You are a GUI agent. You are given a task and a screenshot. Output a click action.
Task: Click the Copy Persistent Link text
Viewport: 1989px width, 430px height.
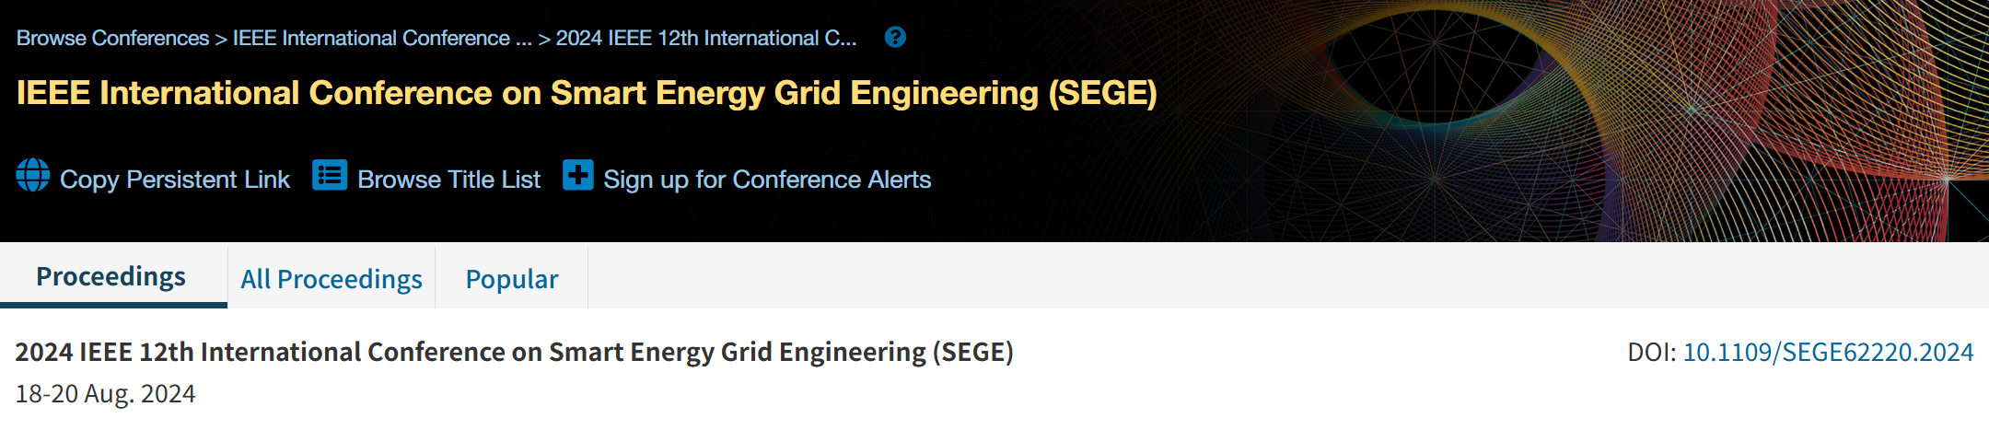(175, 180)
